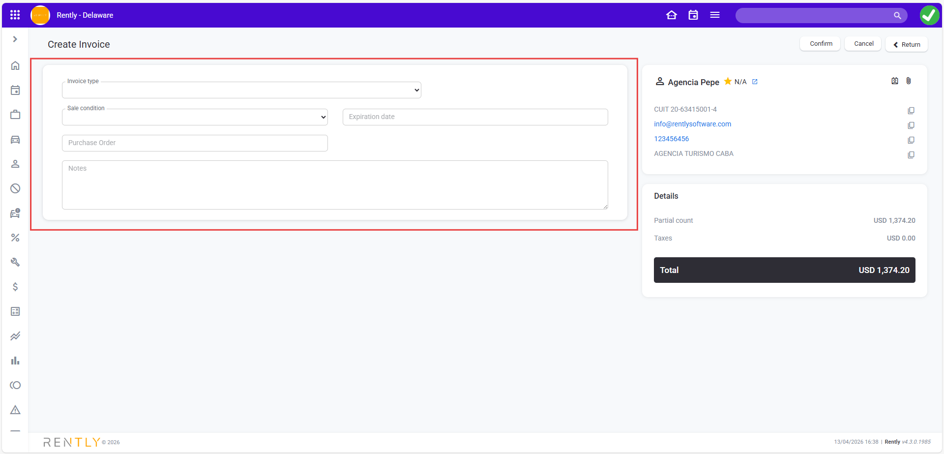The height and width of the screenshot is (454, 944).
Task: Open the calendar icon in top bar
Action: [693, 15]
